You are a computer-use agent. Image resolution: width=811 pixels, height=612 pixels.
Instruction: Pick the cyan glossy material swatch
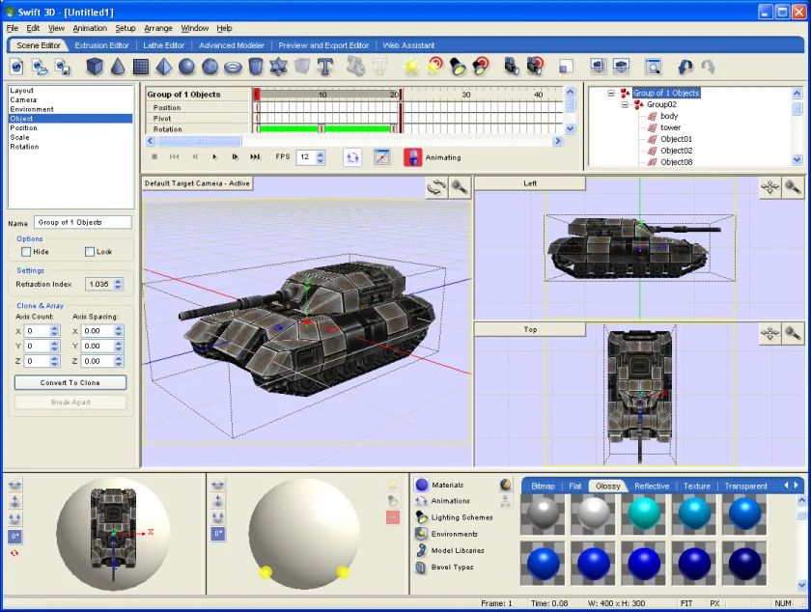(x=643, y=514)
